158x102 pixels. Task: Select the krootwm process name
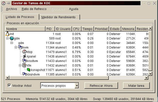tap(32, 61)
